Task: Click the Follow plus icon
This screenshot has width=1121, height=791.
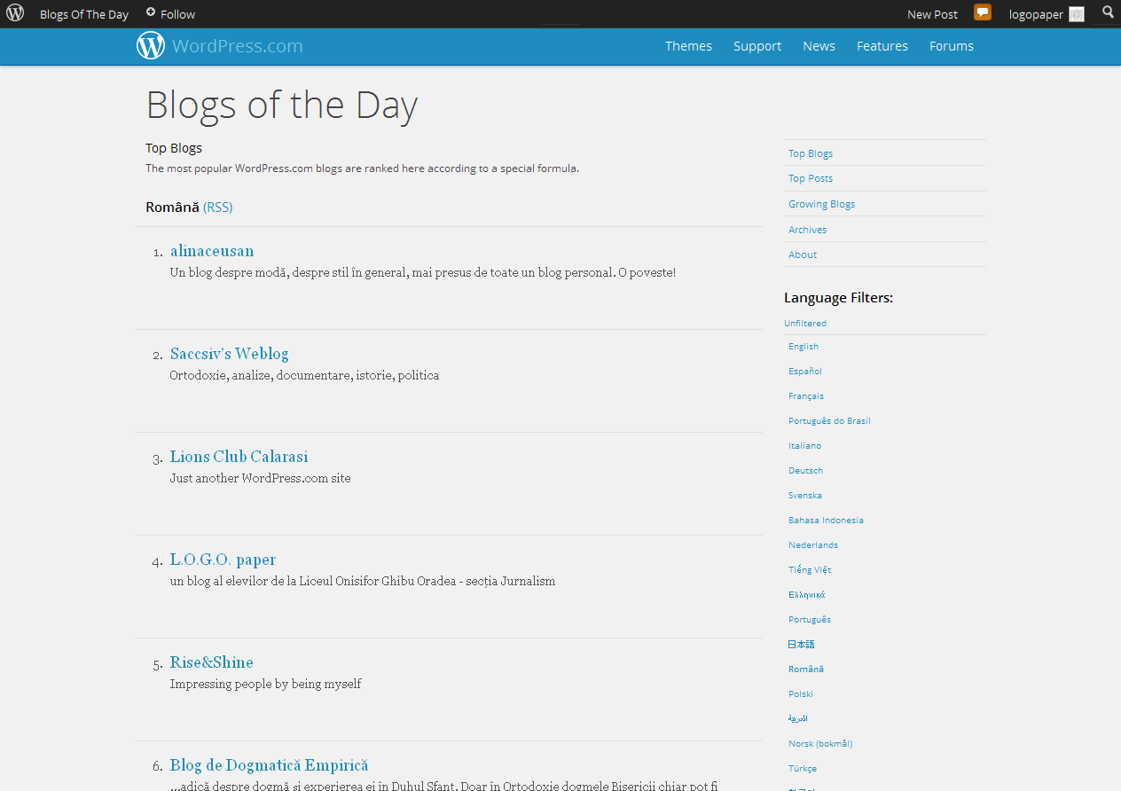Action: (151, 12)
